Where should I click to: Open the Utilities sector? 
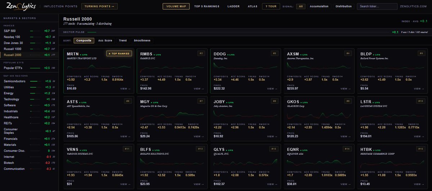[x=29, y=87]
